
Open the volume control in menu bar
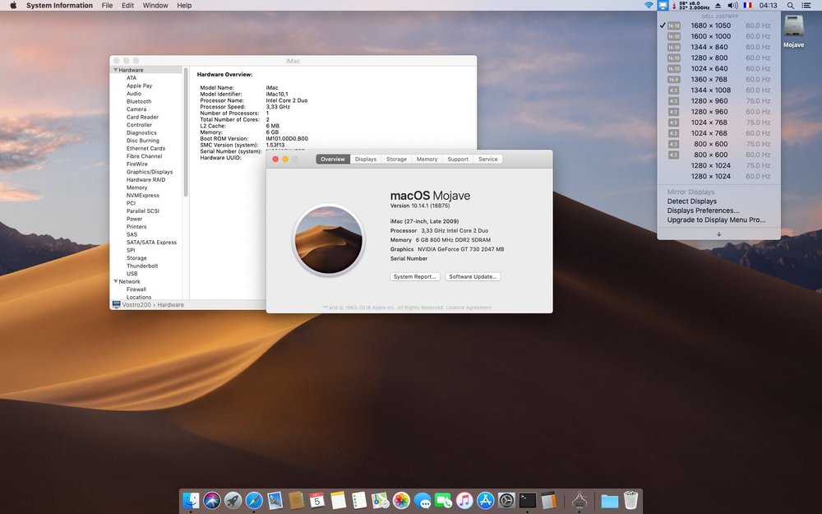coord(733,5)
